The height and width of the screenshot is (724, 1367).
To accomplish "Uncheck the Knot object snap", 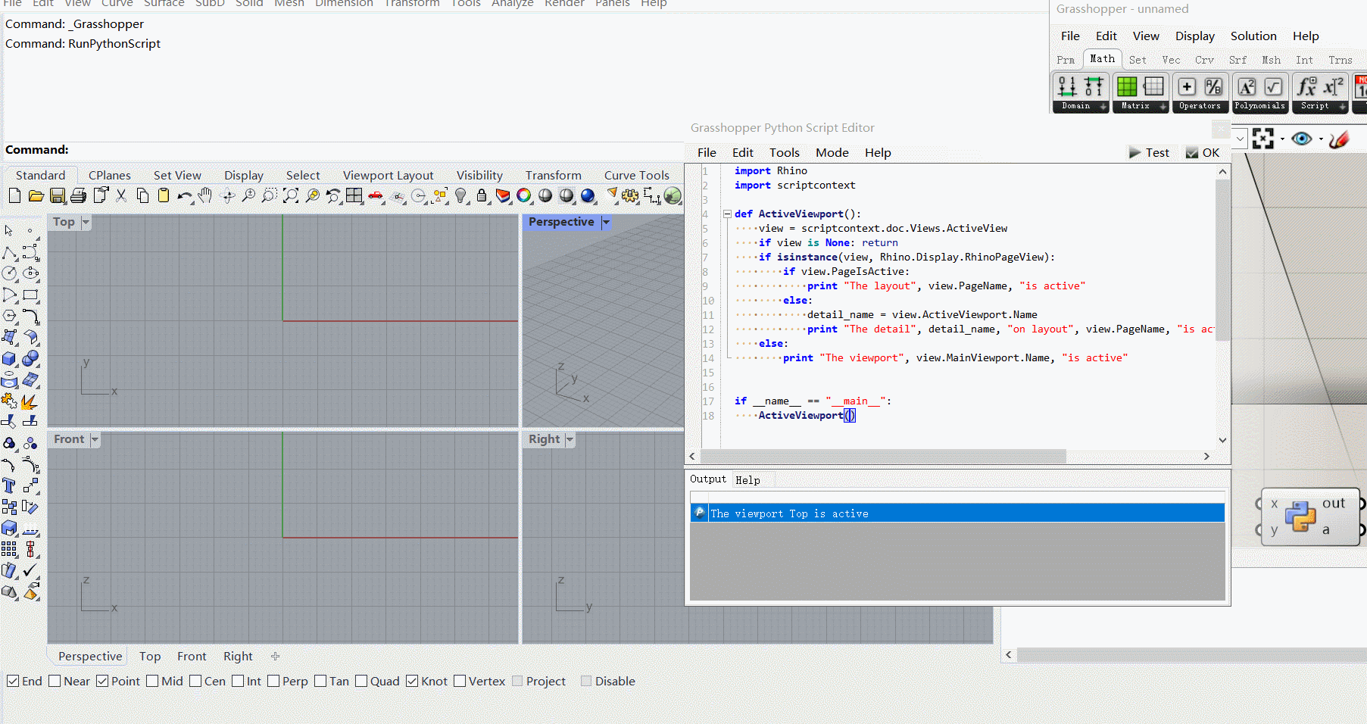I will (411, 681).
